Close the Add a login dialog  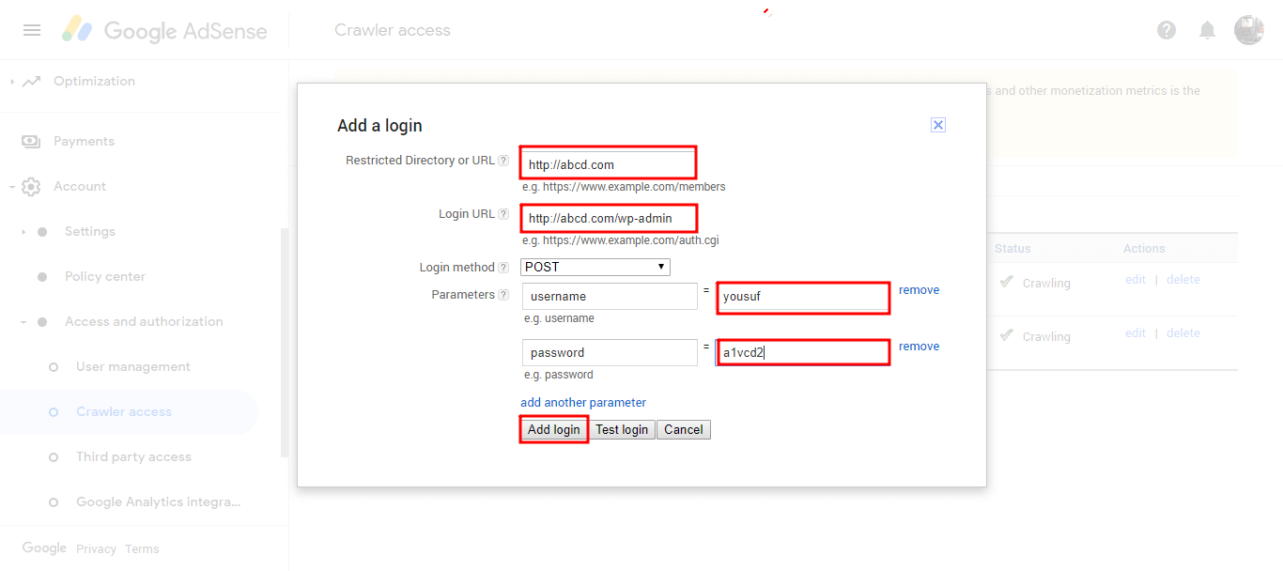pos(938,125)
